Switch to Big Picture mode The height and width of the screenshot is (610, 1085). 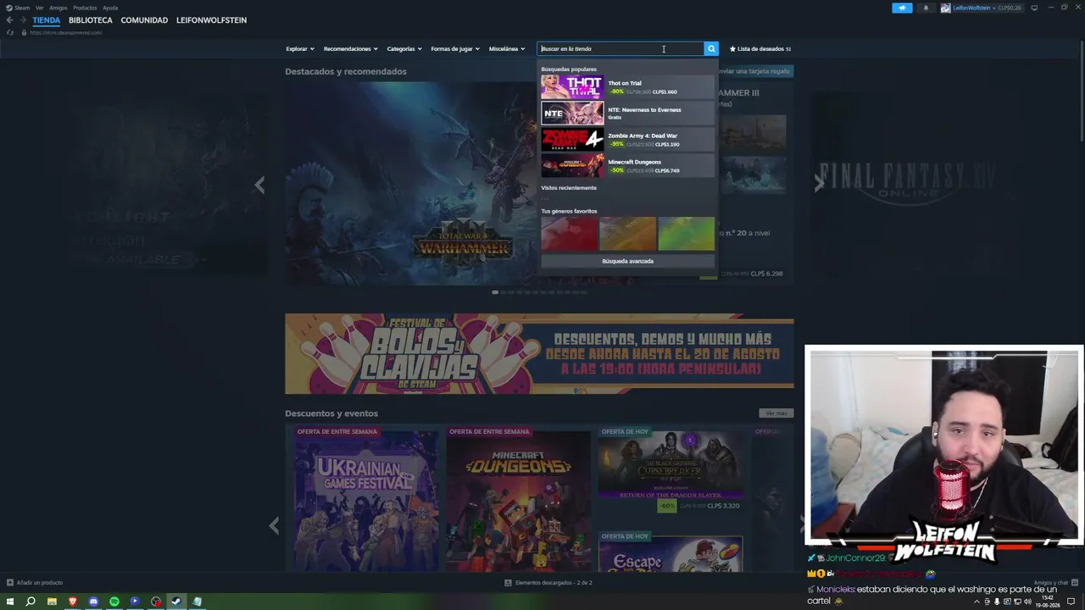[1034, 8]
